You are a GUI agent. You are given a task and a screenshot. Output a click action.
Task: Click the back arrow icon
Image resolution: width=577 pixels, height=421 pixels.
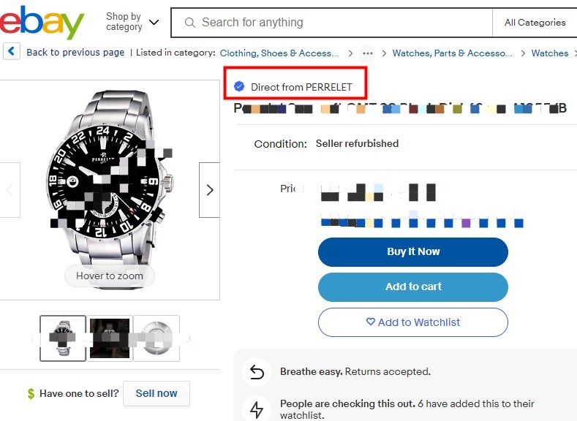click(x=11, y=52)
